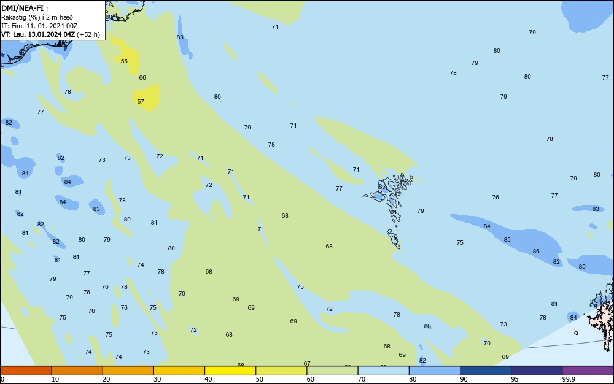Select the orange 10–20 legend color band
Image resolution: width=614 pixels, height=384 pixels.
click(x=77, y=371)
